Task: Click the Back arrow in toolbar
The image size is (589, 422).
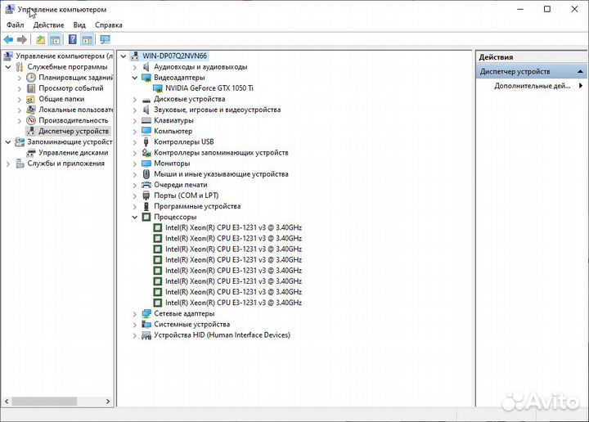Action: point(8,39)
